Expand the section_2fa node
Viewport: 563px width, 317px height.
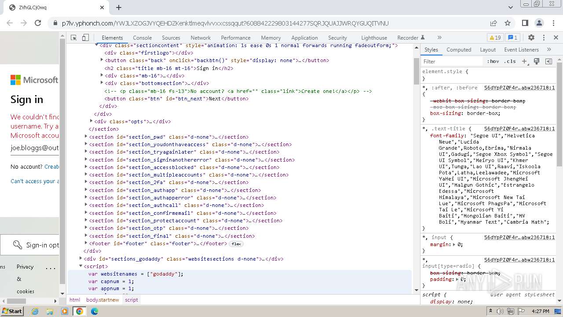pos(86,182)
